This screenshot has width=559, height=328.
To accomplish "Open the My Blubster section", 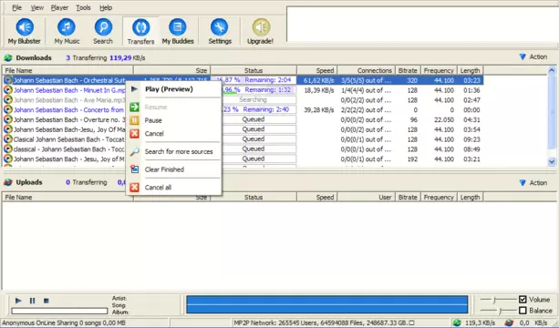I will click(x=25, y=31).
